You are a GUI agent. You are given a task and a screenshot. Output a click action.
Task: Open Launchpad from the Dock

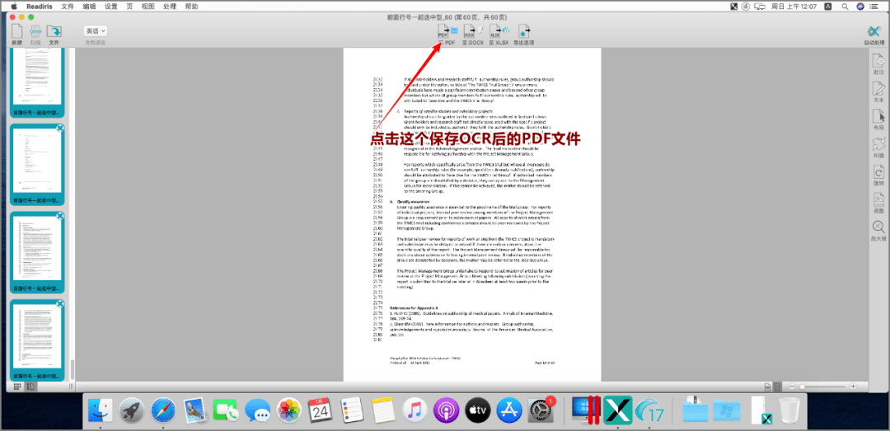point(131,410)
